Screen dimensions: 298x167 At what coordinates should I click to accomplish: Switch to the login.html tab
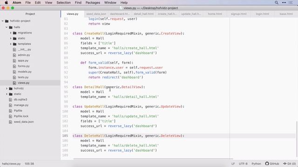pyautogui.click(x=263, y=14)
